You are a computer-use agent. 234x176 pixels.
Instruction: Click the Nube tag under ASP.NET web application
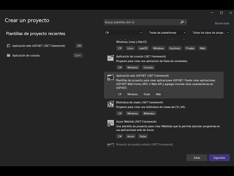[147, 94]
